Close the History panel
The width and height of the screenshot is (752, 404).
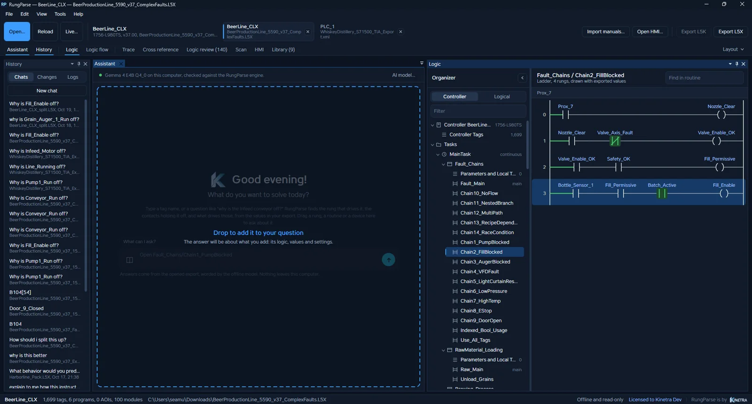point(86,64)
